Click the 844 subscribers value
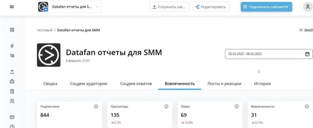The image size is (313, 128). 45,115
